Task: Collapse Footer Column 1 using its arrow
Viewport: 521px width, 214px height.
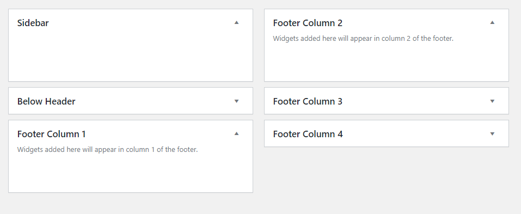Action: 237,133
